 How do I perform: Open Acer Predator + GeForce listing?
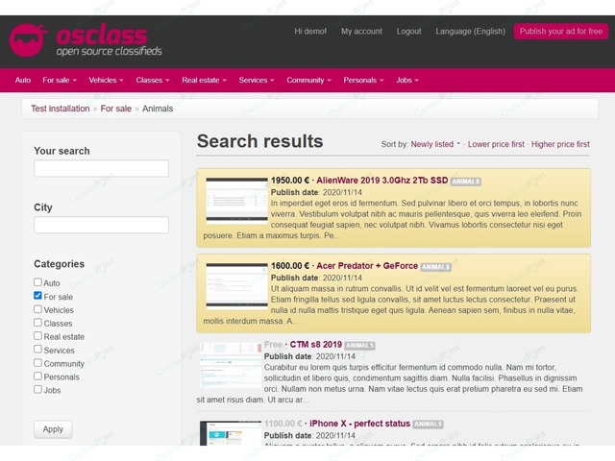click(367, 266)
